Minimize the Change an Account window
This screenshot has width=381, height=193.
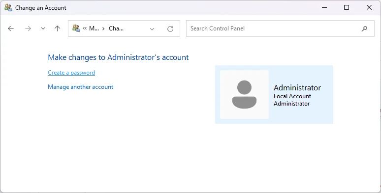[x=324, y=7]
